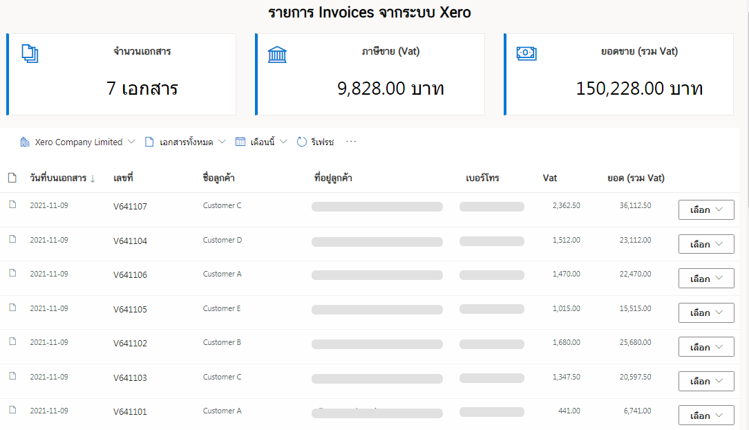The height and width of the screenshot is (430, 749).
Task: Expand the เอกสารทั้งหมด document filter
Action: click(x=187, y=141)
